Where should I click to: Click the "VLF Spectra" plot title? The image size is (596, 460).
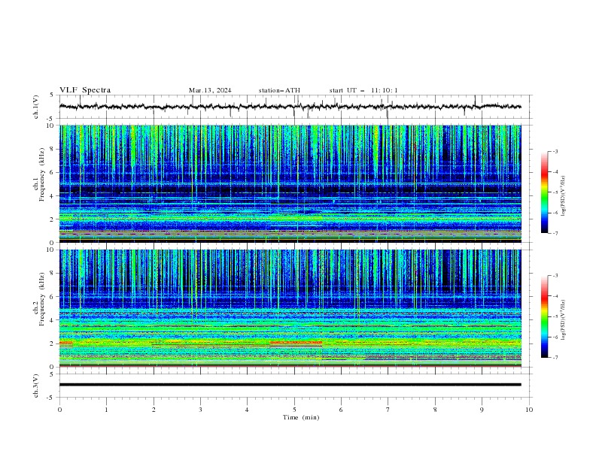85,90
